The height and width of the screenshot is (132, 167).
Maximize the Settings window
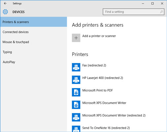point(153,4)
